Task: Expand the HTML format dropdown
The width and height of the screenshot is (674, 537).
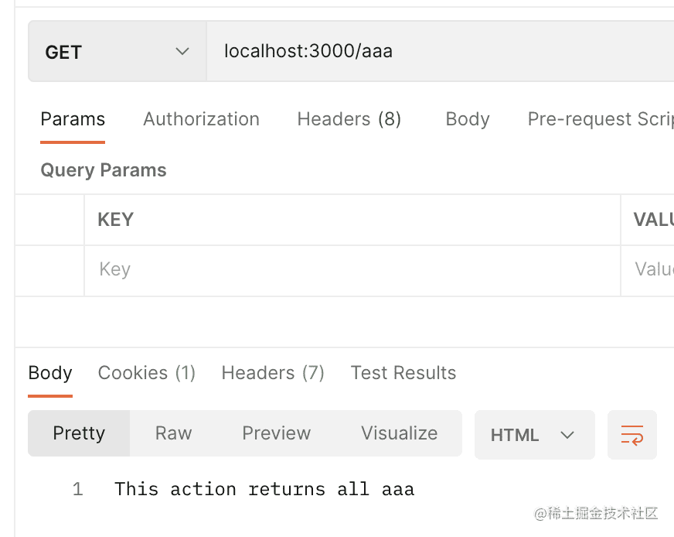Action: [534, 435]
